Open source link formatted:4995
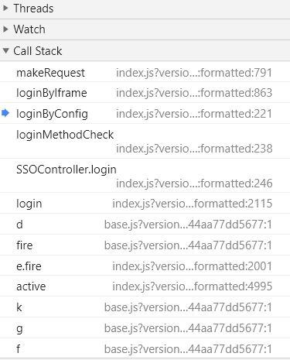Viewport: 290px width, 360px height. point(193,286)
